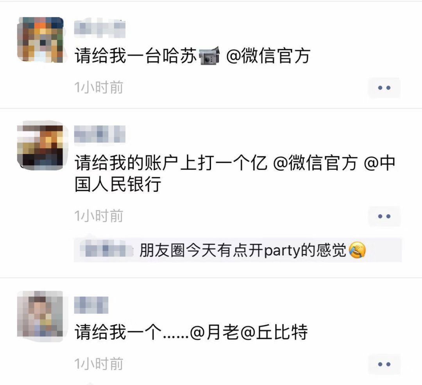Open the third poster's pixelated avatar
Screen dimensions: 422x385
(40, 314)
